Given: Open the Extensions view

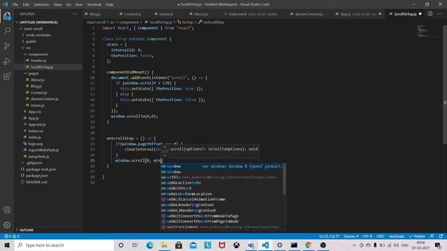Looking at the screenshot, I should coord(7,76).
